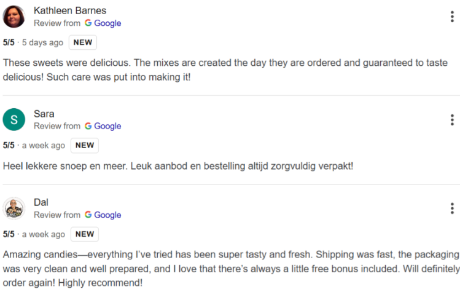
Task: Open Dal reviewer name
Action: coord(41,202)
